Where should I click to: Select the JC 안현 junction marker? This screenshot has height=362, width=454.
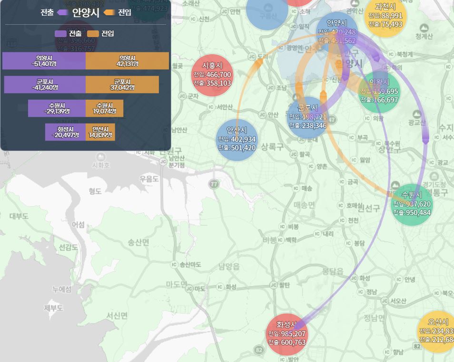point(225,11)
